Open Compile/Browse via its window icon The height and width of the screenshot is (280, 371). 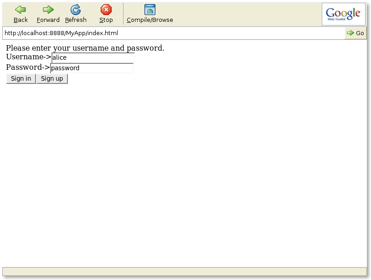point(150,10)
